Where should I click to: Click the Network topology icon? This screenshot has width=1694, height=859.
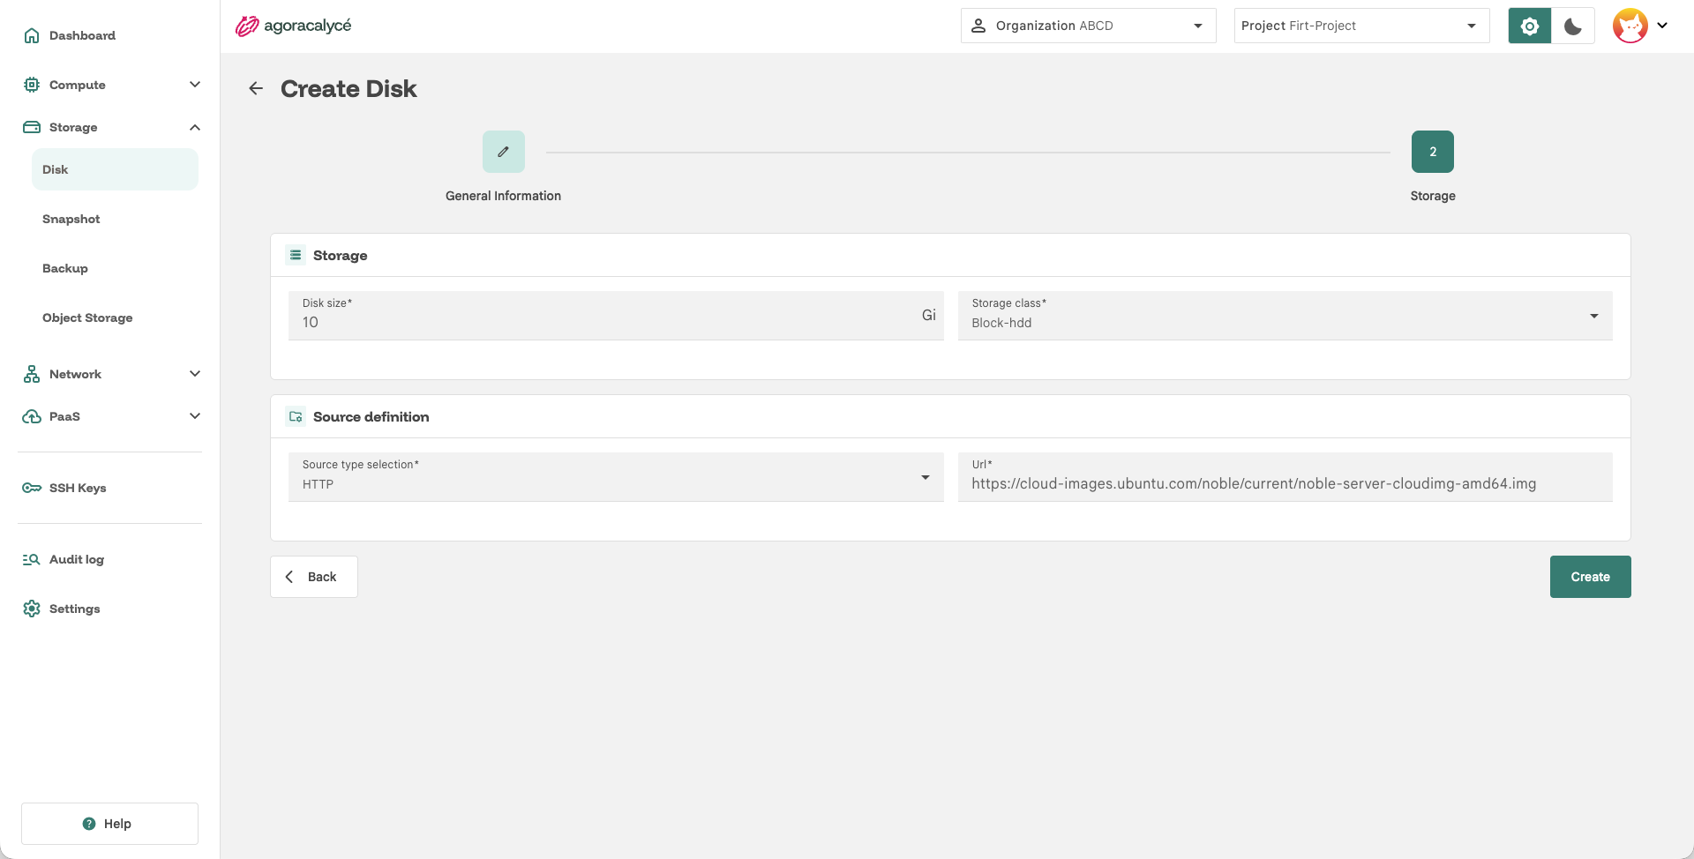click(x=32, y=374)
